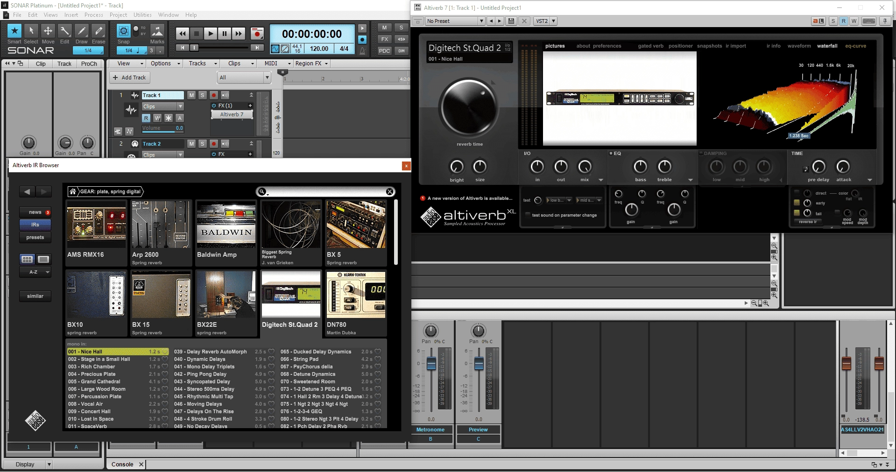This screenshot has width=896, height=472.
Task: Click the Home icon in IR Browser breadcrumb
Action: coord(73,191)
